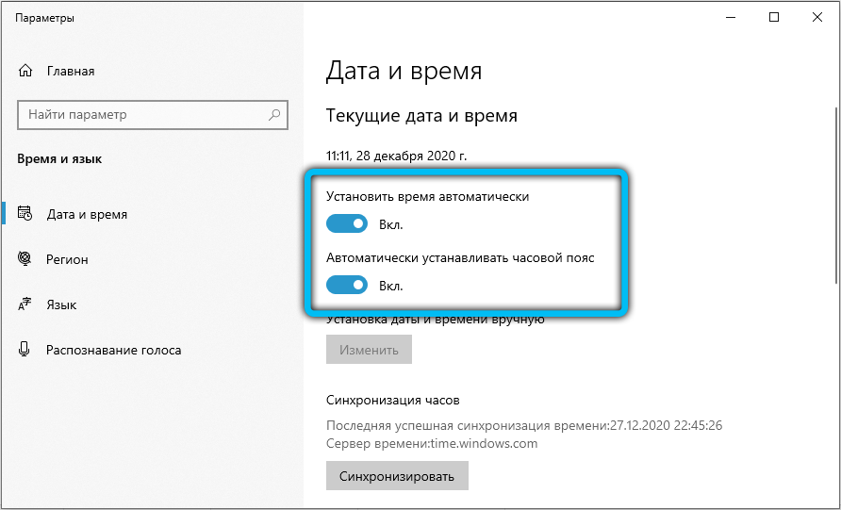Return to Главная settings page
Image resolution: width=841 pixels, height=510 pixels.
coord(70,71)
